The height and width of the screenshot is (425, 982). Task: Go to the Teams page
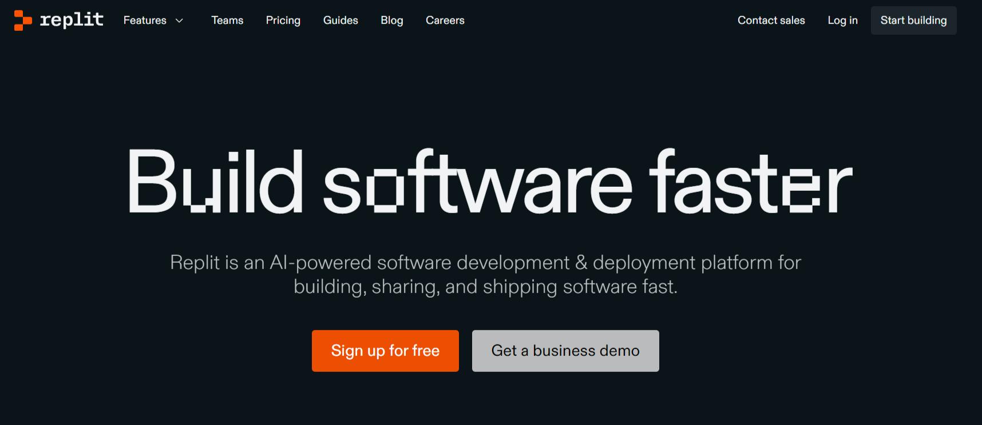[227, 21]
